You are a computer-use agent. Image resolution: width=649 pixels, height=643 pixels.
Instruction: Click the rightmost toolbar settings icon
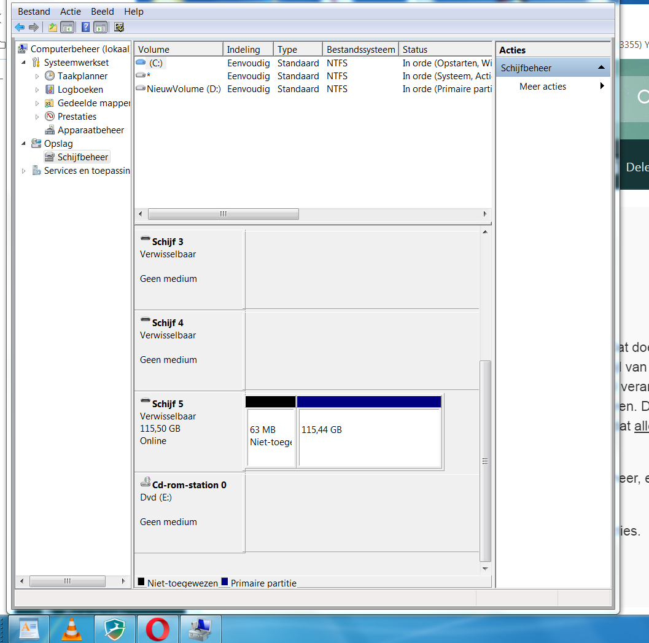pos(119,27)
